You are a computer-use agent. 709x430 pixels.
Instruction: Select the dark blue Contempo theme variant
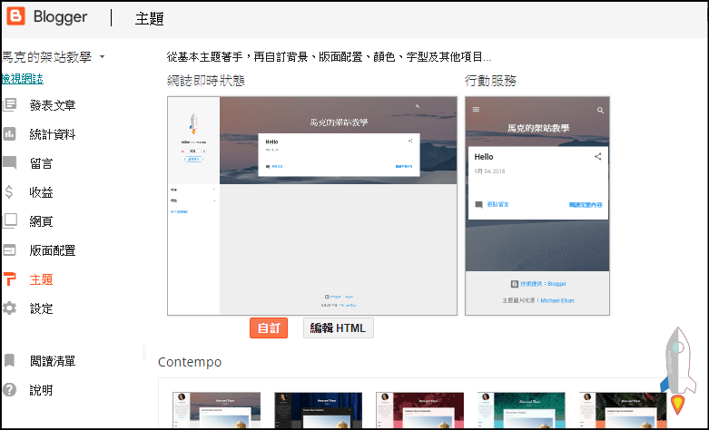[x=319, y=410]
